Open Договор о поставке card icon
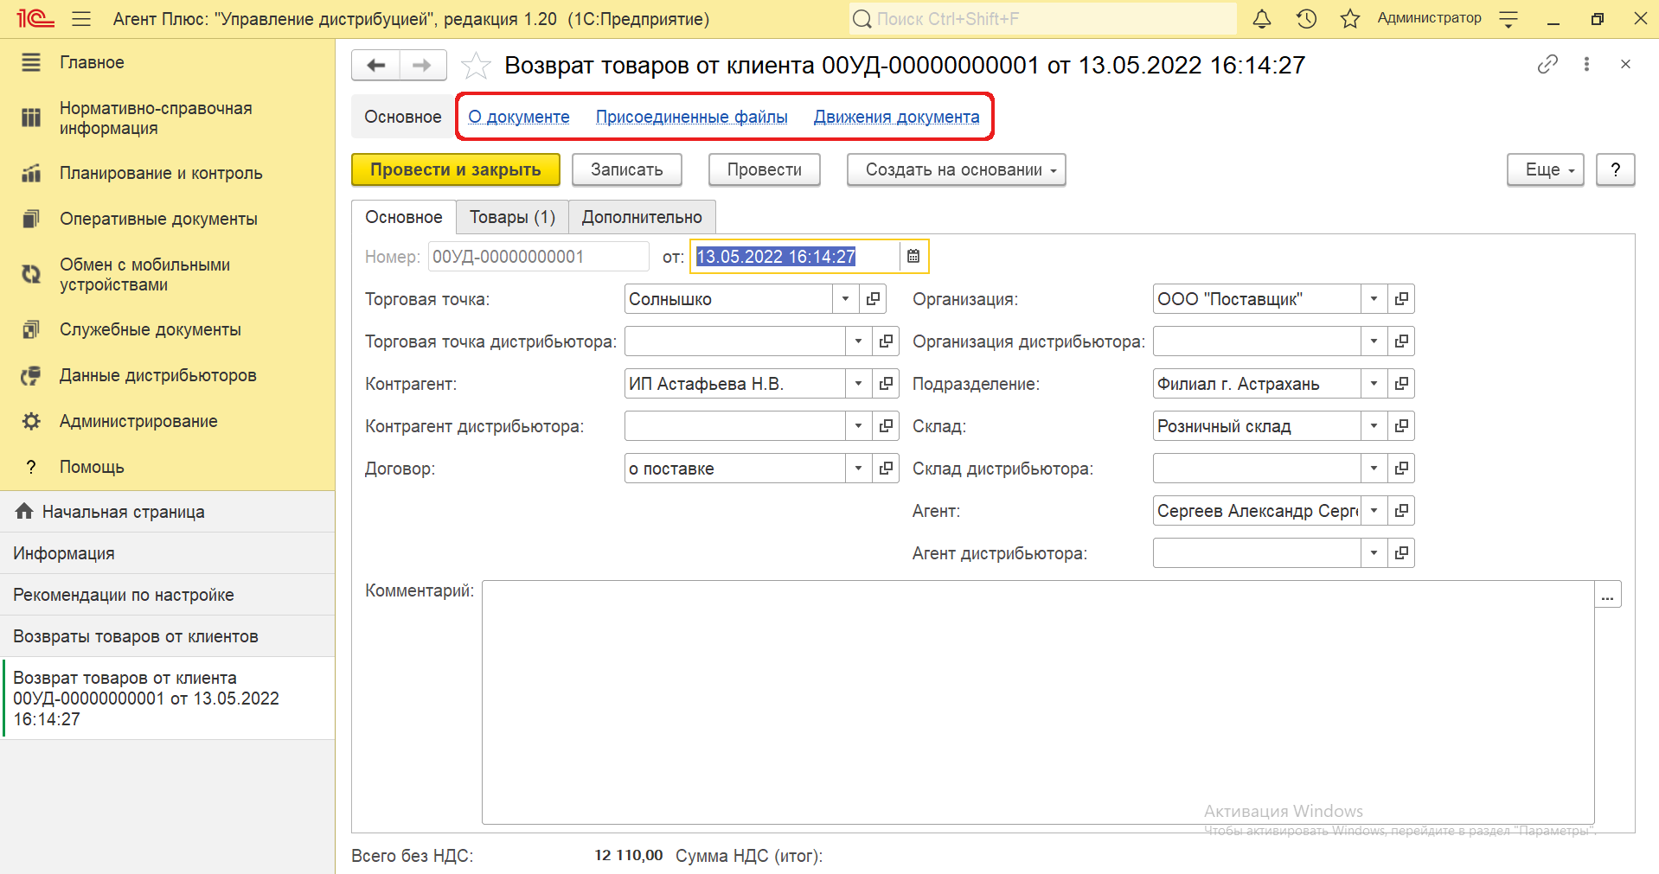Image resolution: width=1659 pixels, height=874 pixels. (x=886, y=468)
